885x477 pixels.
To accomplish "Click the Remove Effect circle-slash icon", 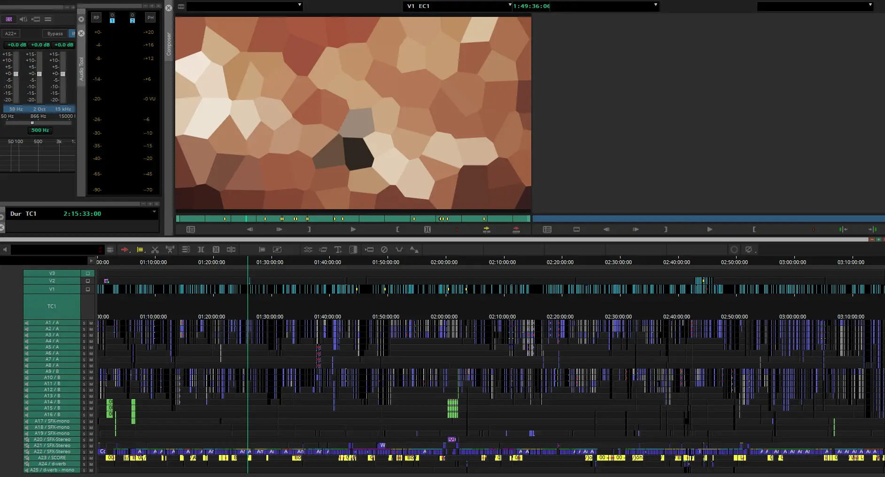I will point(384,250).
